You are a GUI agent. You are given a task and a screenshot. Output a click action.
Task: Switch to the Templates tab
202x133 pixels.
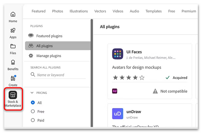pos(154,11)
